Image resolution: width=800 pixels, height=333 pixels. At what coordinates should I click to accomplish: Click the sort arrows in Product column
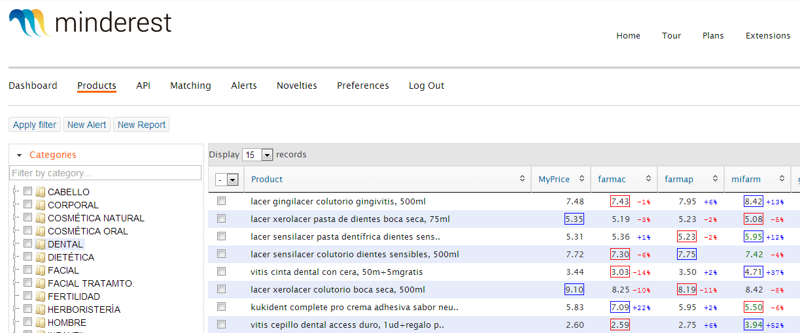[522, 179]
